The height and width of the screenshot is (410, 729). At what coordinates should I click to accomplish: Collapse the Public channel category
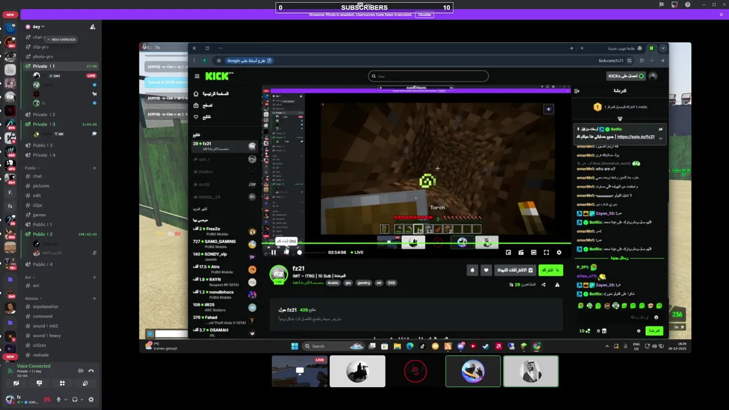coord(31,168)
